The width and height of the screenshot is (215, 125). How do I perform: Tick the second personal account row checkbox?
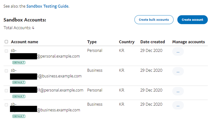(x=6, y=90)
